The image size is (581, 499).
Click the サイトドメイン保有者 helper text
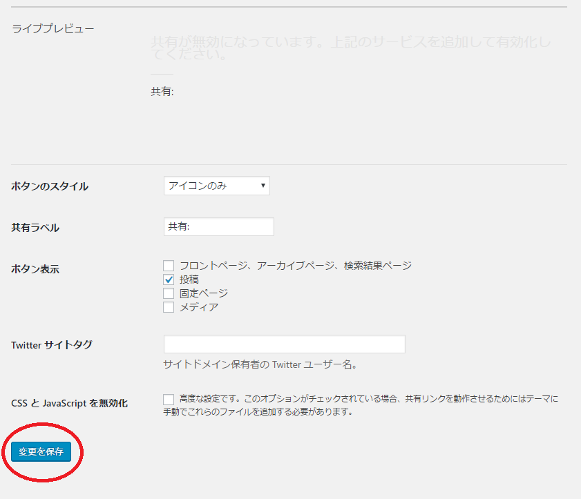[x=260, y=365]
